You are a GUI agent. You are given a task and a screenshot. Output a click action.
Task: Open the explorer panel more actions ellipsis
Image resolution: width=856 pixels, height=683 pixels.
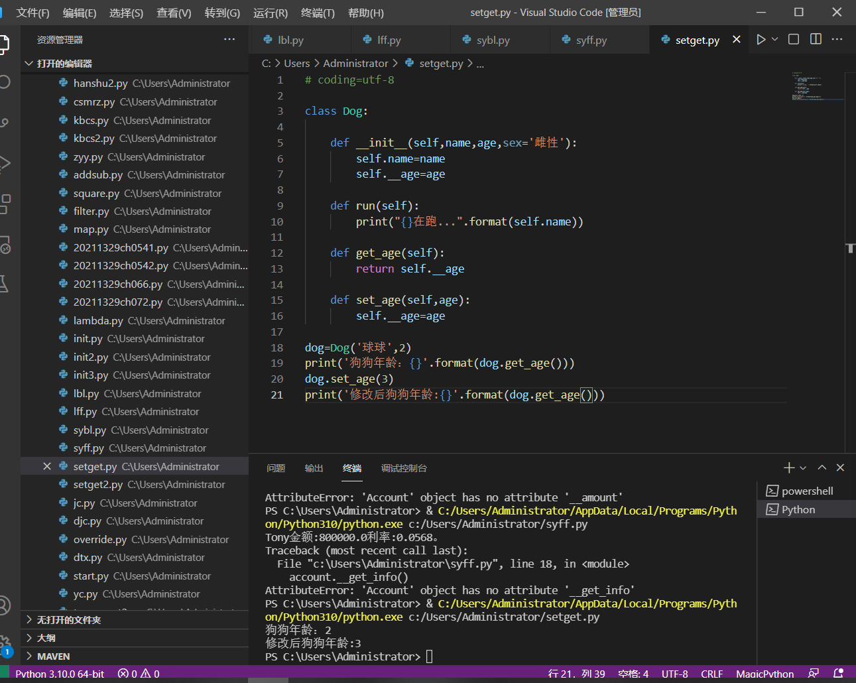[x=229, y=40]
